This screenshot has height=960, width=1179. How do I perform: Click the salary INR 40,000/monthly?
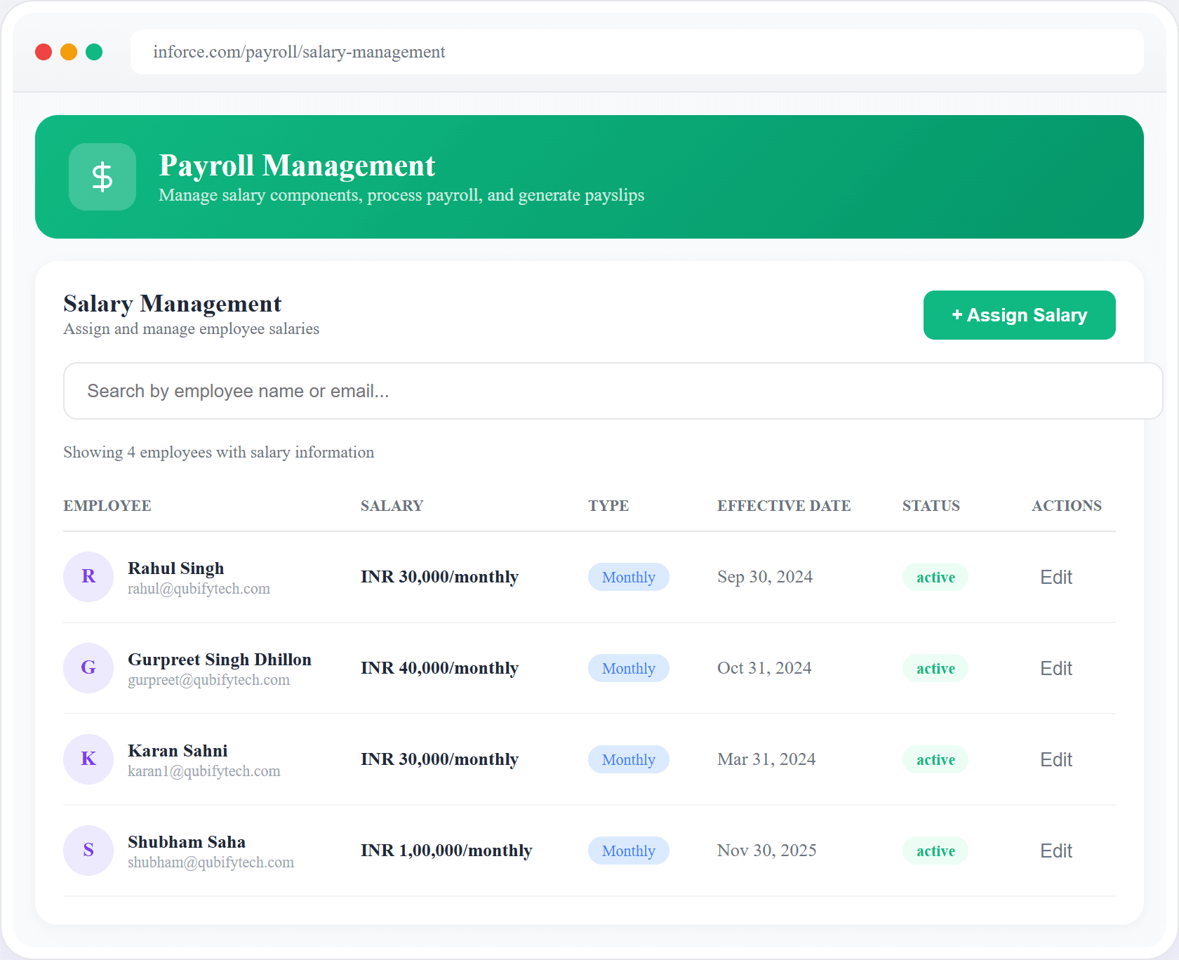click(x=439, y=668)
